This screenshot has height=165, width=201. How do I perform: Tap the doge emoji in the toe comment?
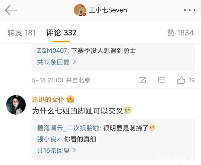127,111
